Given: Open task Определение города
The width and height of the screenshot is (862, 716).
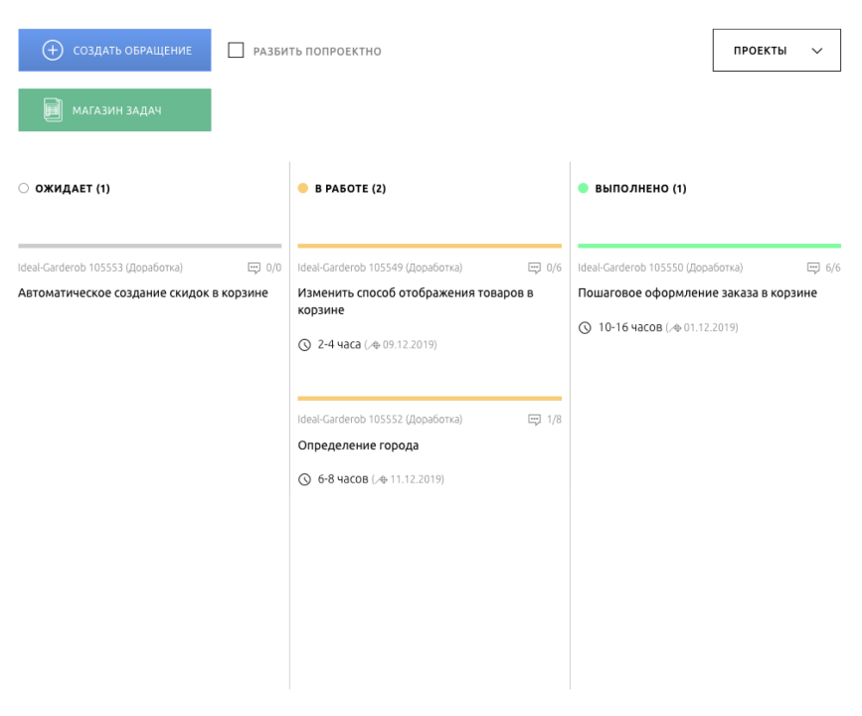Looking at the screenshot, I should click(x=359, y=445).
